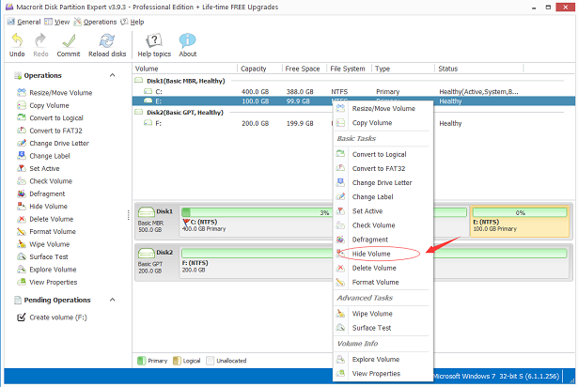The image size is (578, 387).
Task: Sort the list by the Capacity column header
Action: [x=260, y=69]
